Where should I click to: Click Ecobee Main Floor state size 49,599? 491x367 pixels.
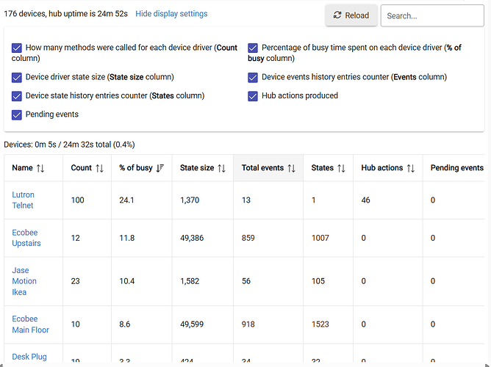192,324
